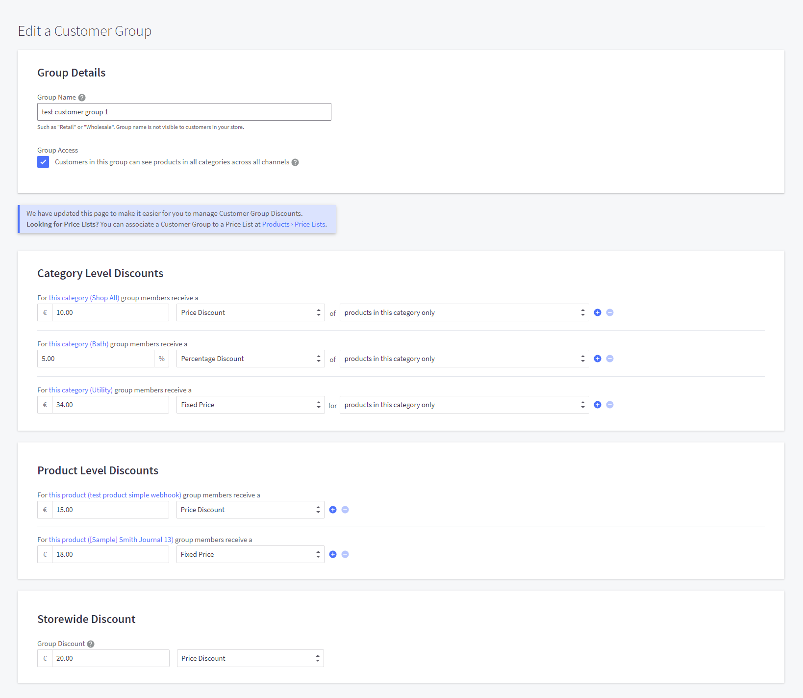The image size is (803, 698).
Task: Open the Utility category link
Action: (x=81, y=390)
